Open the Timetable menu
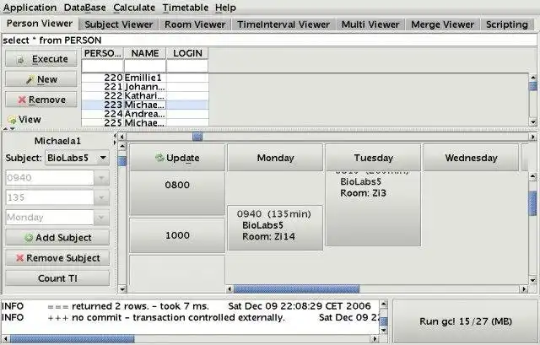This screenshot has height=345, width=540. [x=186, y=8]
